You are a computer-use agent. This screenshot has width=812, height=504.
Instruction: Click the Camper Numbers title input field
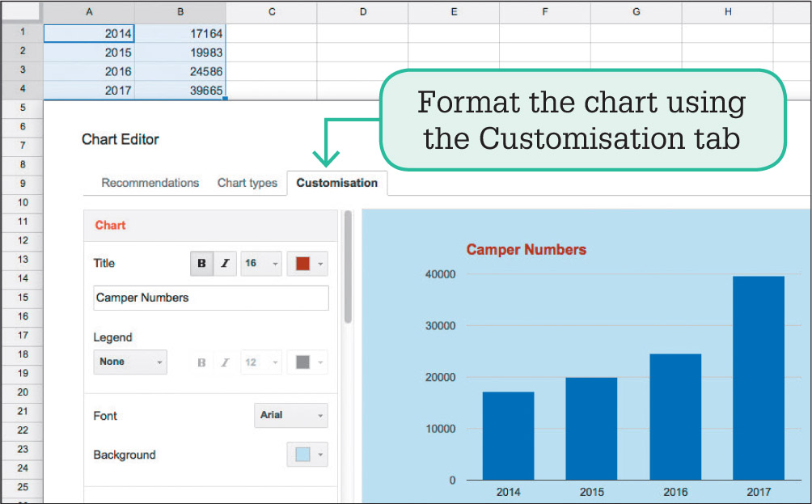[211, 298]
